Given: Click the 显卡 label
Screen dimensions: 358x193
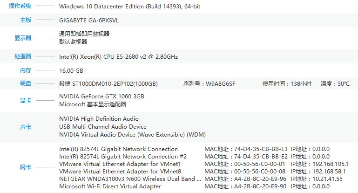Looking at the screenshot, I should click(26, 100).
